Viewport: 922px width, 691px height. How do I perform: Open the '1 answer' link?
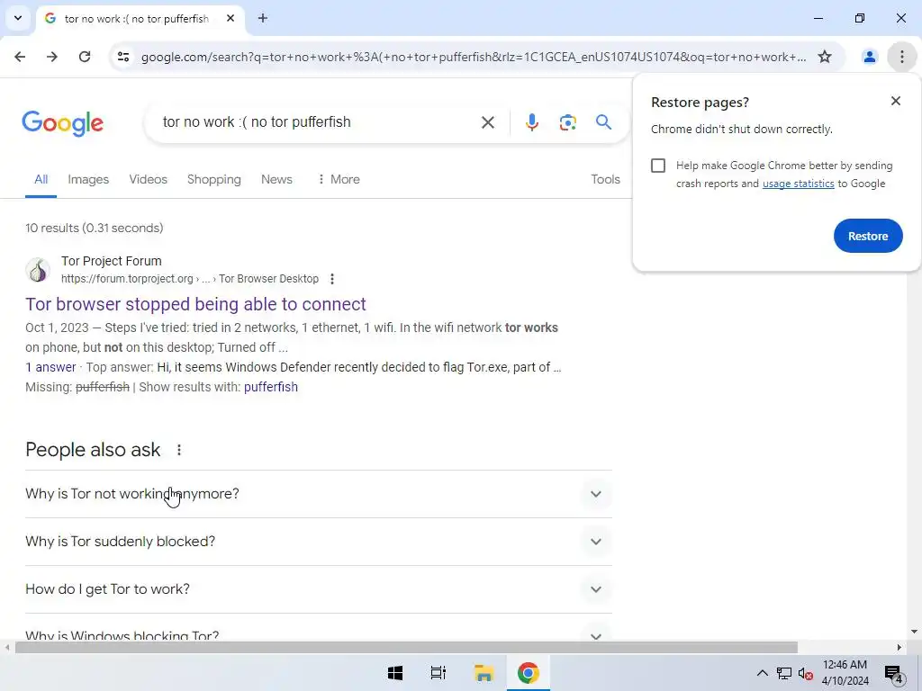(x=50, y=367)
